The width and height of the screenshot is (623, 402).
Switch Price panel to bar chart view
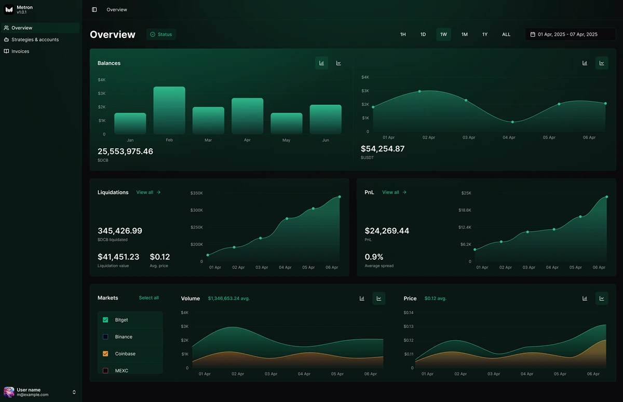585,298
